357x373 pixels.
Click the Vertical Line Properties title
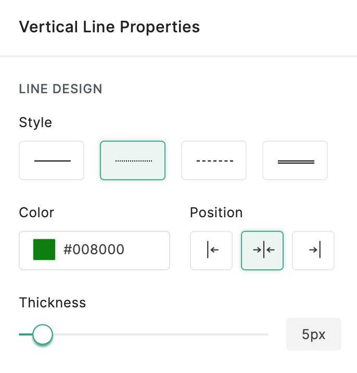coord(109,27)
